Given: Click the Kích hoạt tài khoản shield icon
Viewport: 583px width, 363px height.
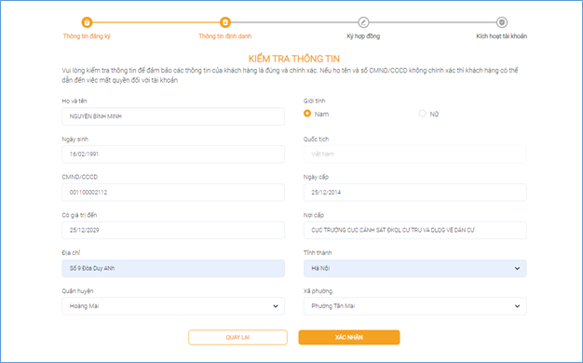Looking at the screenshot, I should 502,22.
